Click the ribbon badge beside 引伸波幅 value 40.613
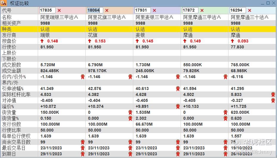Screen dimensions: 277x158 178,89
